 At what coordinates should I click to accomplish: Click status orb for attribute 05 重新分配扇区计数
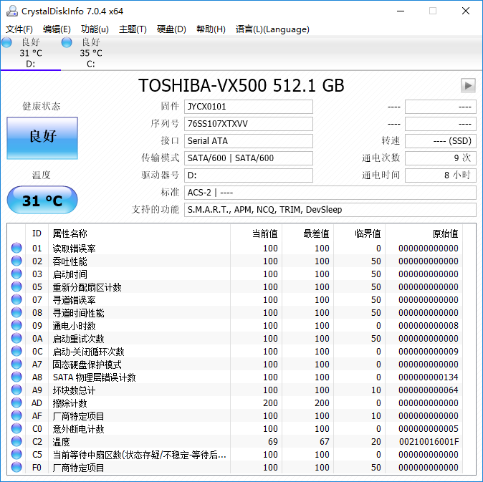pyautogui.click(x=16, y=287)
